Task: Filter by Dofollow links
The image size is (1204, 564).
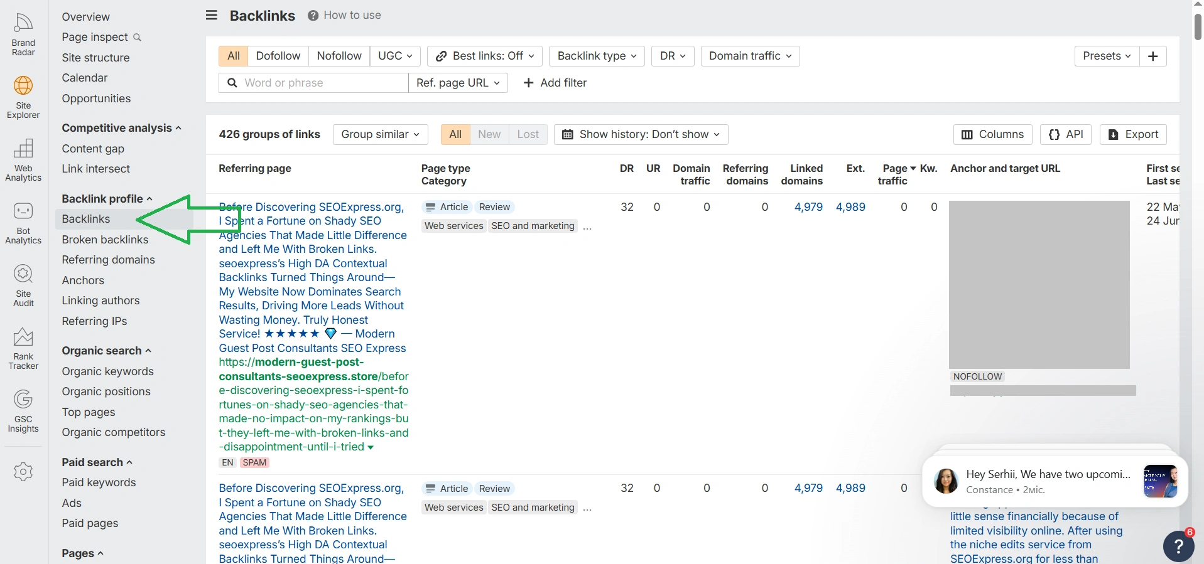Action: (278, 56)
